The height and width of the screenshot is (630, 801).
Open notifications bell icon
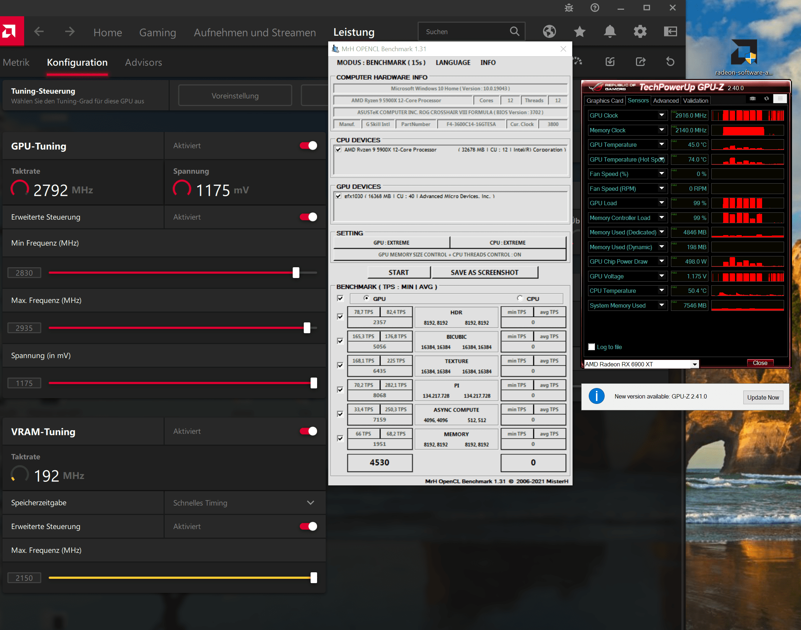pyautogui.click(x=610, y=32)
